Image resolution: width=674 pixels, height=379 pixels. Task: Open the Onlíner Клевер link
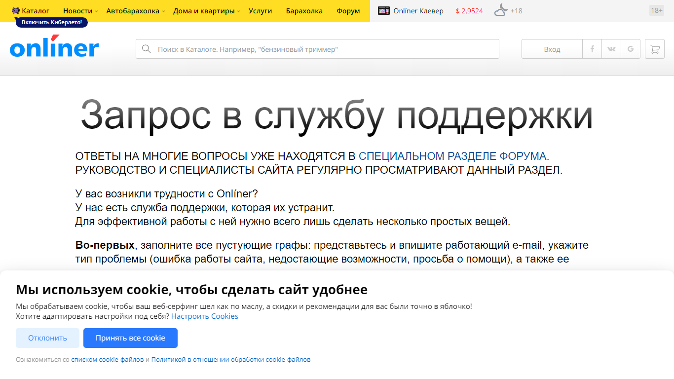coord(418,11)
